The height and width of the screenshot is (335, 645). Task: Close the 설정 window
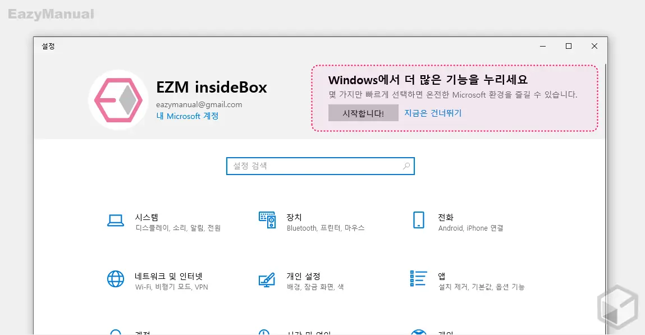pos(594,46)
